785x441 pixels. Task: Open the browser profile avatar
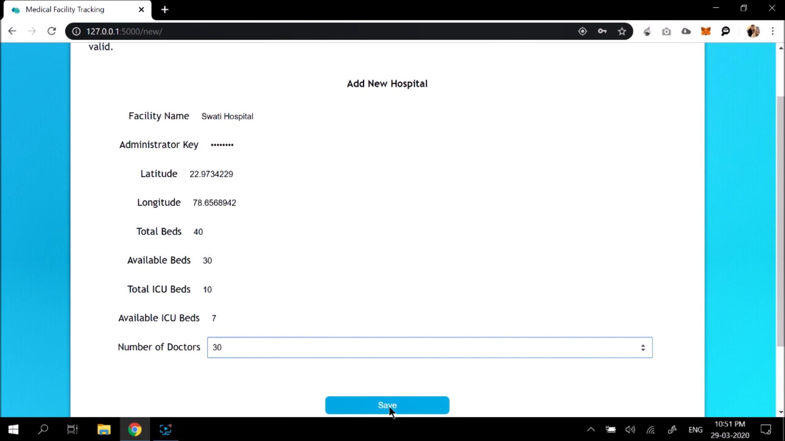[753, 31]
